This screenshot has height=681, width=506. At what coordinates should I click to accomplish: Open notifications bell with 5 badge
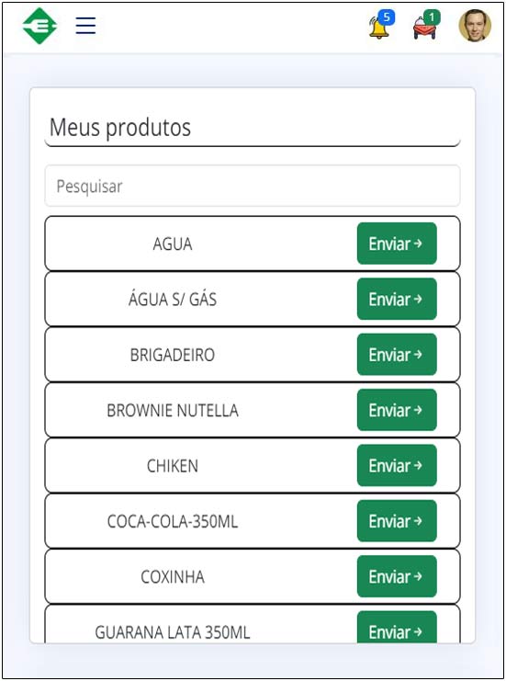(380, 26)
